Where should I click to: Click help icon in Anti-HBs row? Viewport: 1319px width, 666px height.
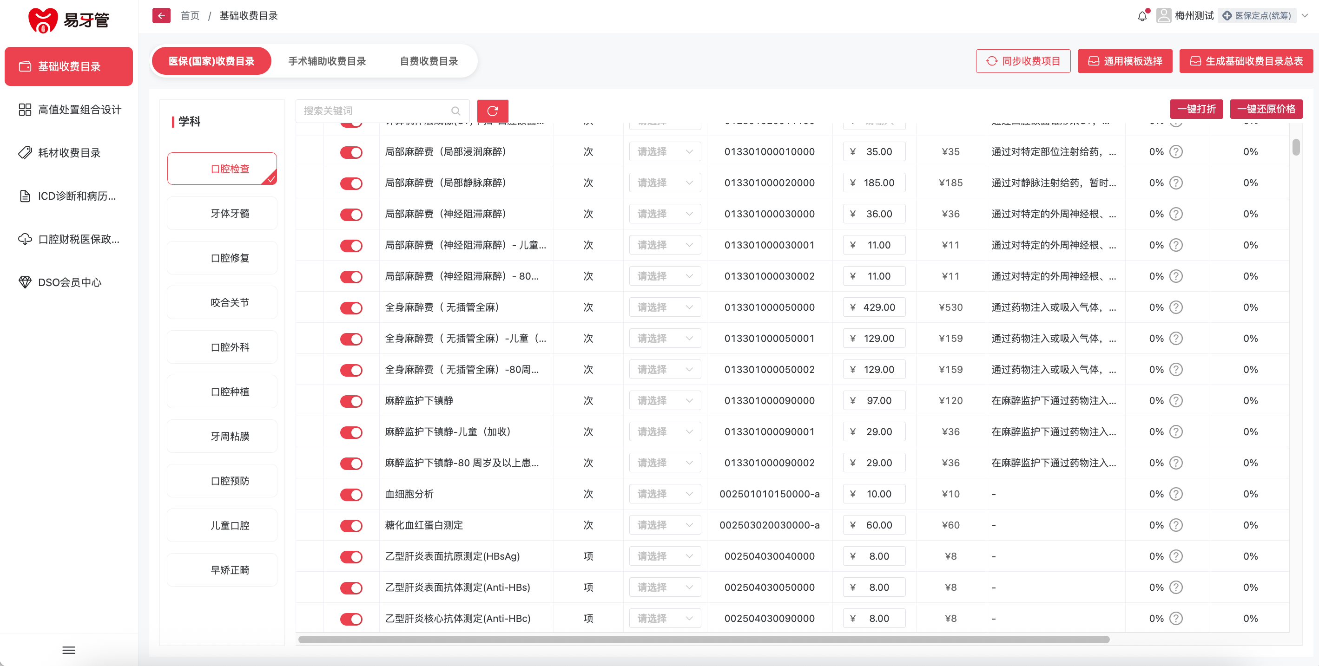point(1176,587)
